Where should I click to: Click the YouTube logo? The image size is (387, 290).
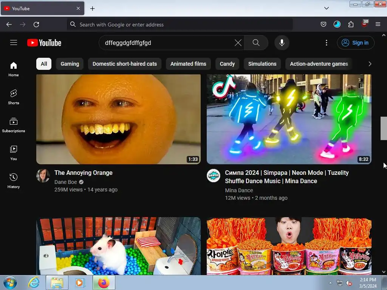44,43
